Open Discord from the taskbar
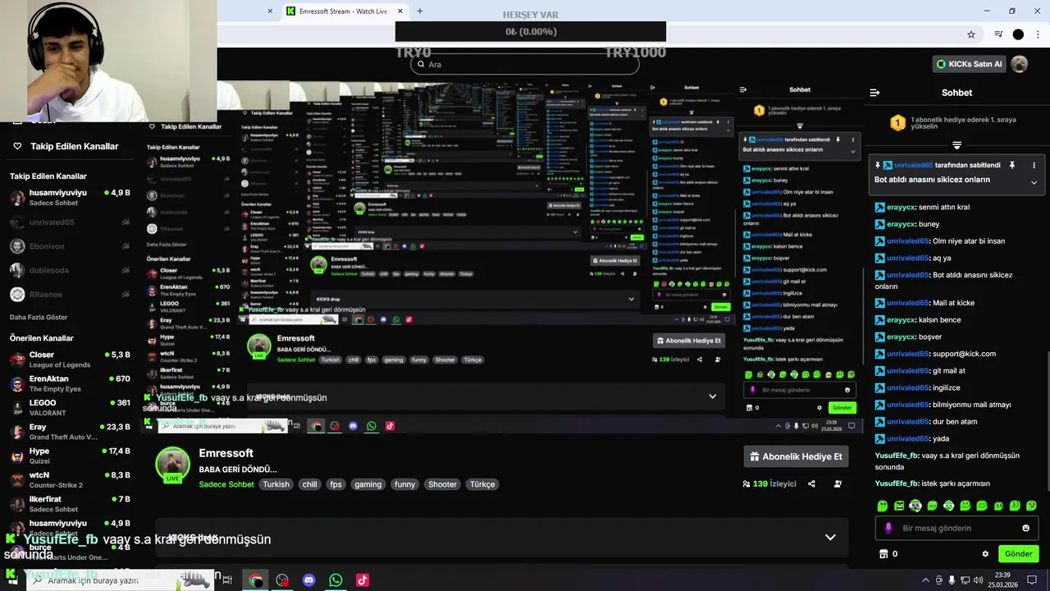1050x591 pixels. click(309, 580)
